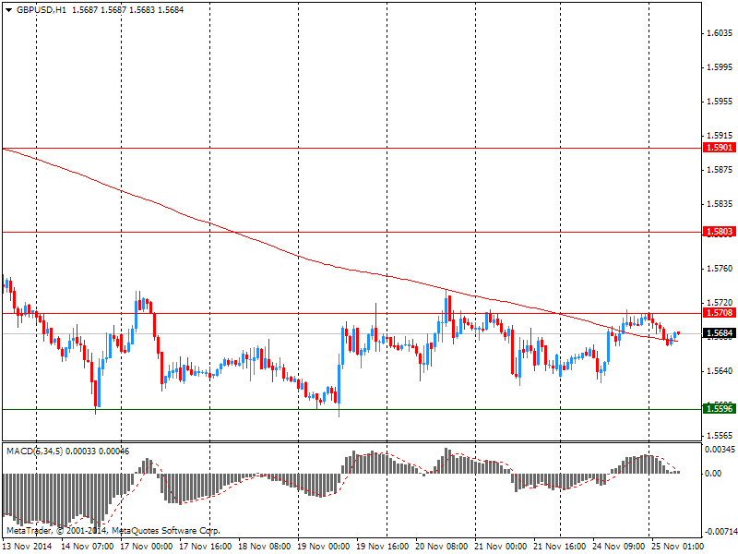Click the MACD 0.00 zero level label
The height and width of the screenshot is (554, 738).
(x=713, y=474)
